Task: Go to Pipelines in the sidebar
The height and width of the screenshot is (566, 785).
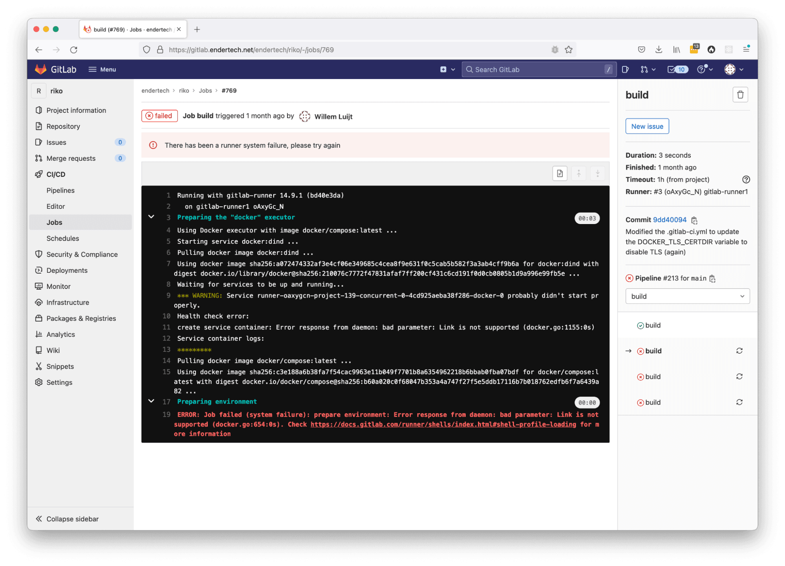Action: click(x=60, y=190)
